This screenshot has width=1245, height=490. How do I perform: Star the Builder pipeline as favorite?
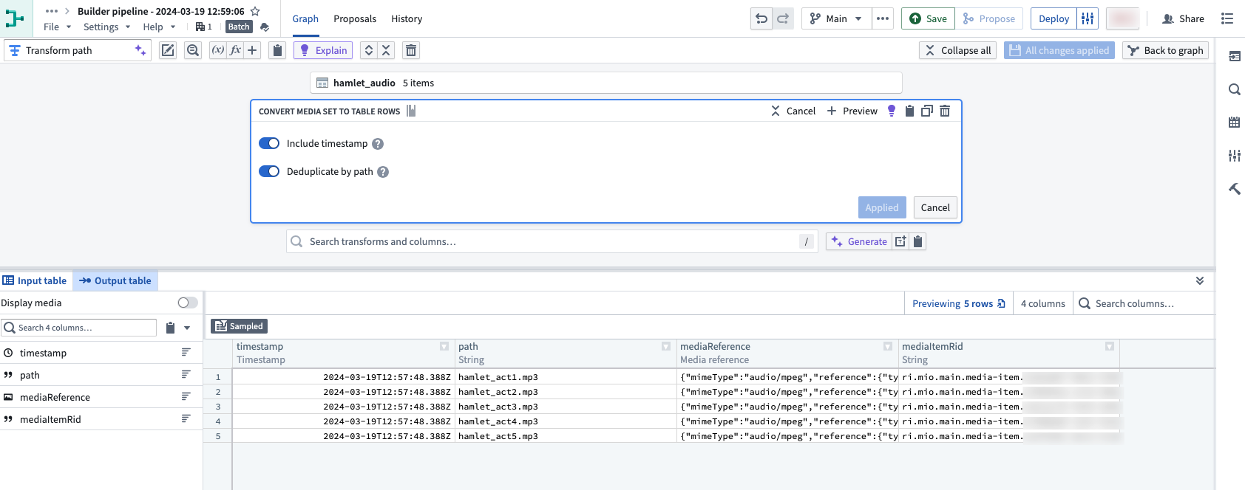[x=255, y=11]
